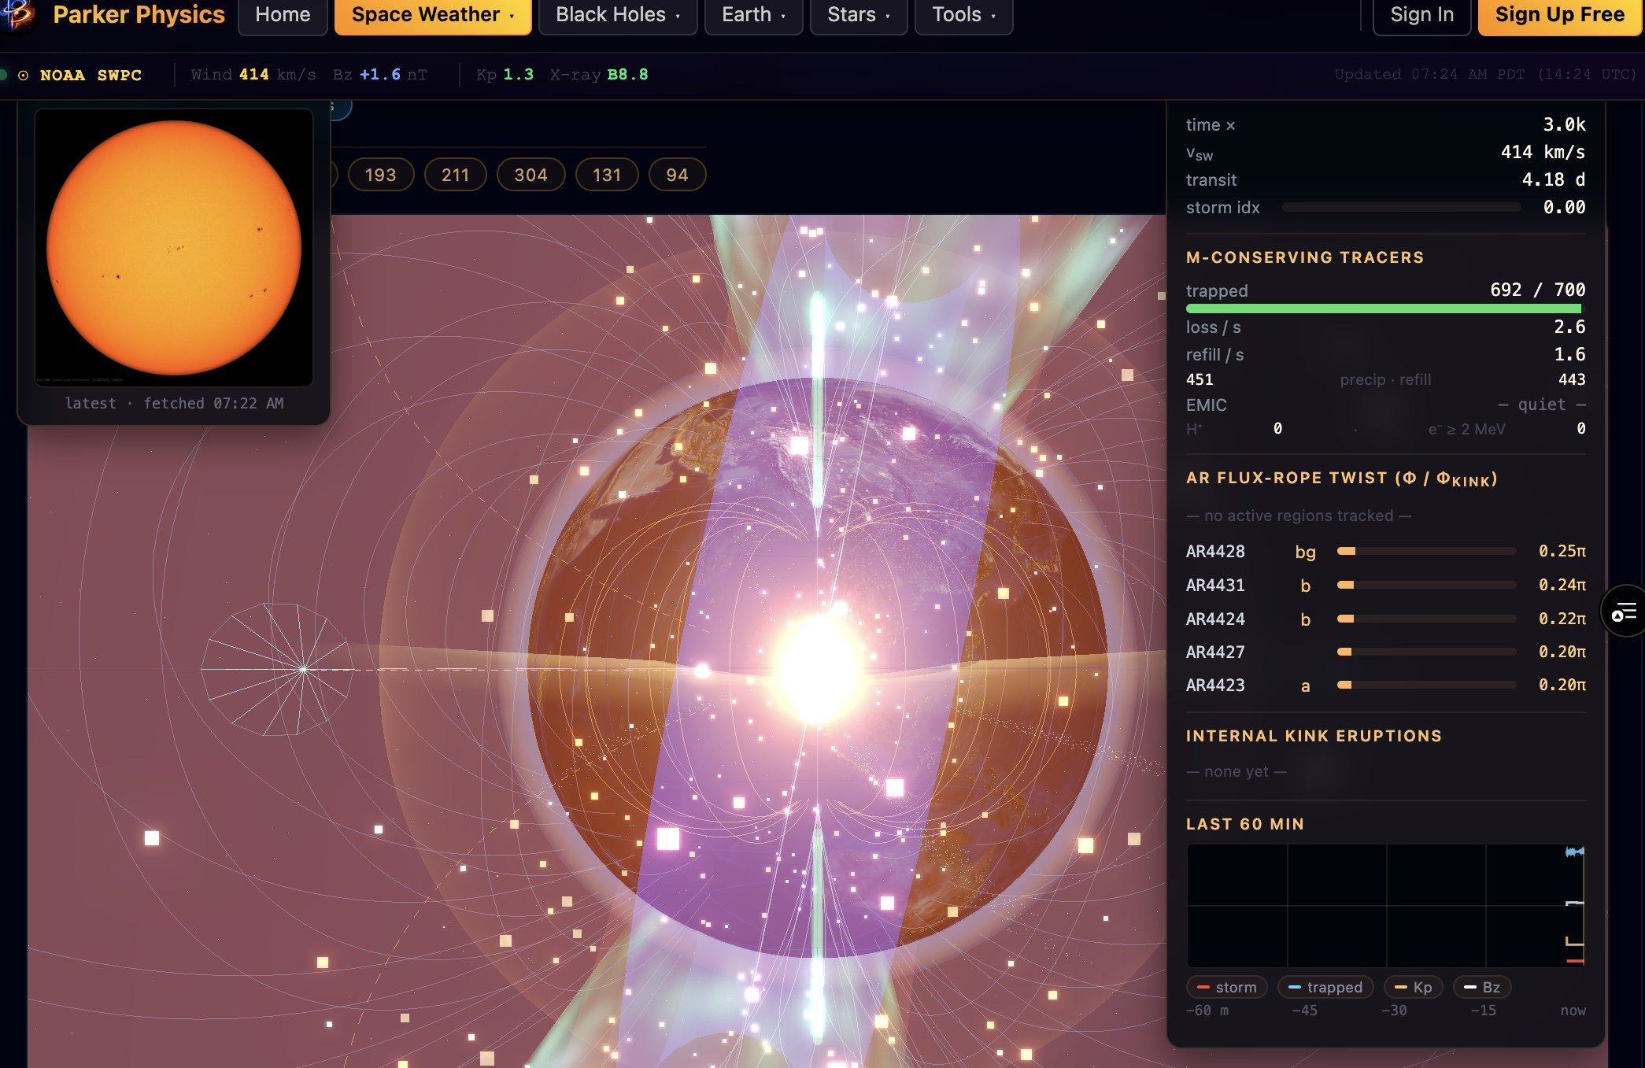Click the AR4424 twist bar
This screenshot has width=1645, height=1068.
[1426, 619]
